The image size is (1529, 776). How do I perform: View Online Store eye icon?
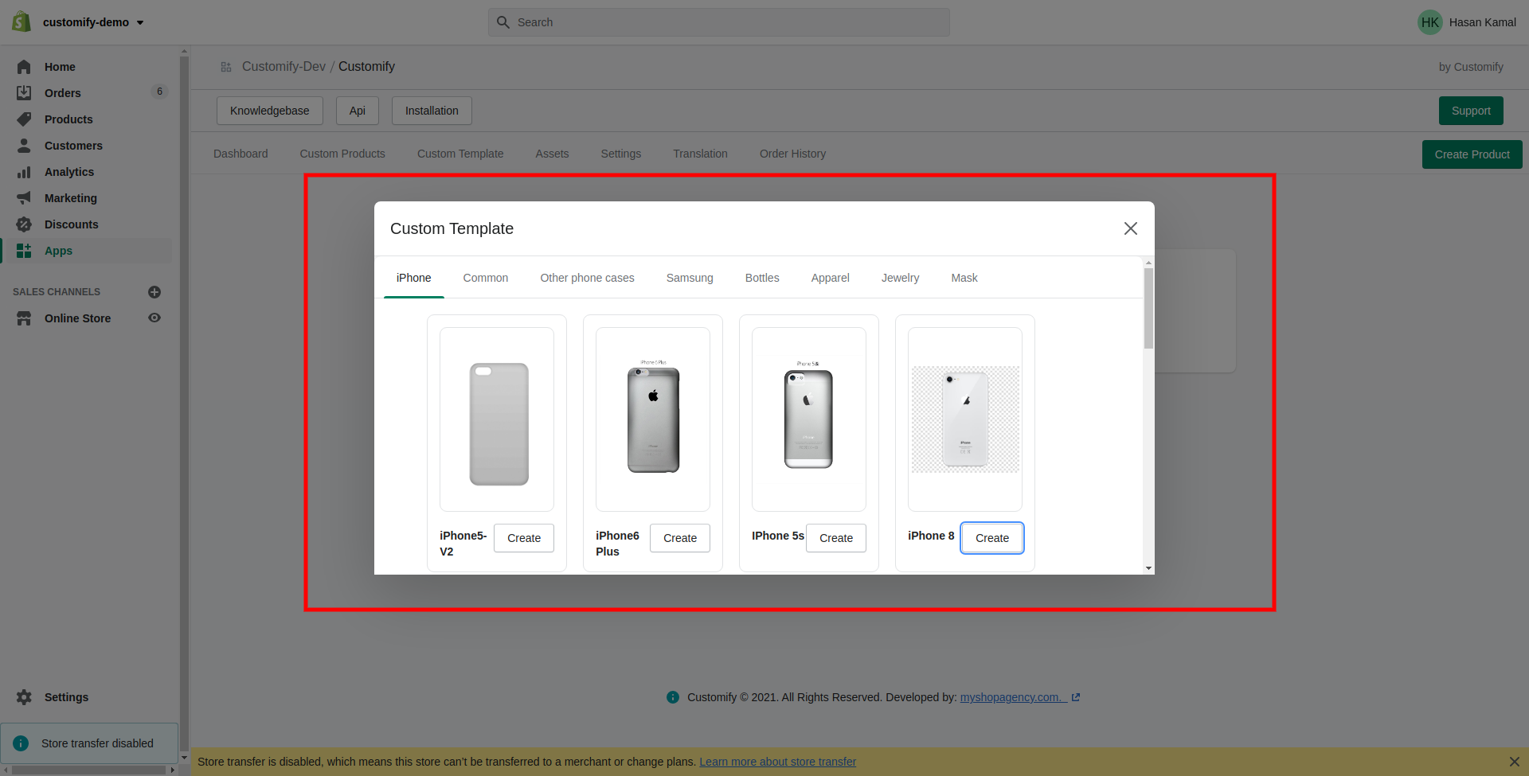154,318
